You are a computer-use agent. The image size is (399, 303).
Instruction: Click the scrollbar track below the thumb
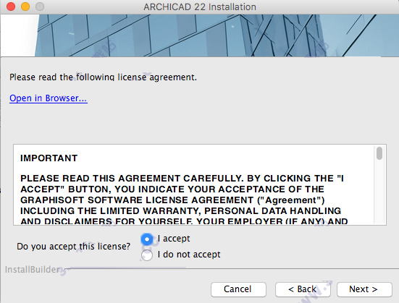[379, 193]
